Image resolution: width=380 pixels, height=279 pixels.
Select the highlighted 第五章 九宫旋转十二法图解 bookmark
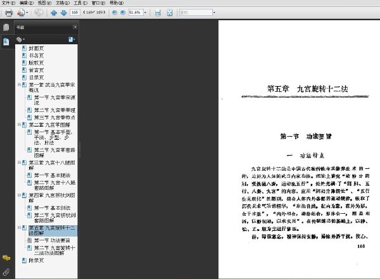52,230
